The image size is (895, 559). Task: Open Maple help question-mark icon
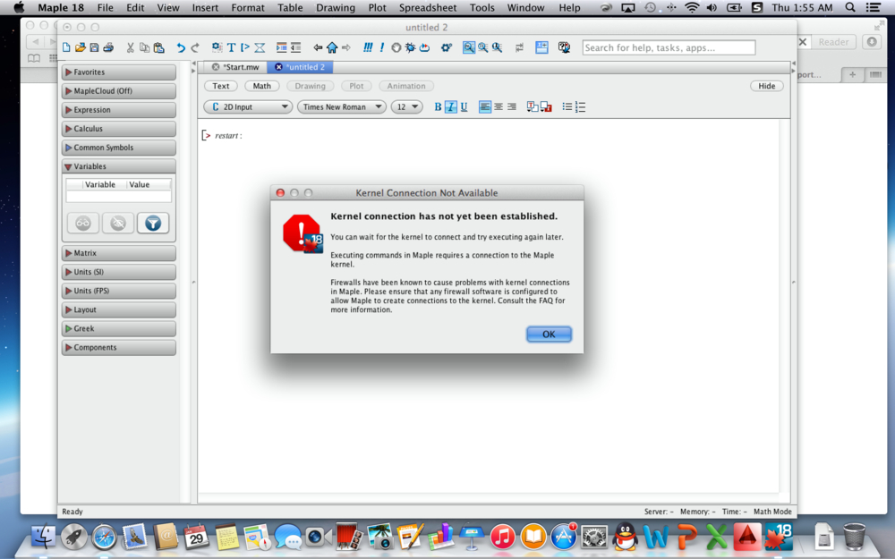[564, 48]
